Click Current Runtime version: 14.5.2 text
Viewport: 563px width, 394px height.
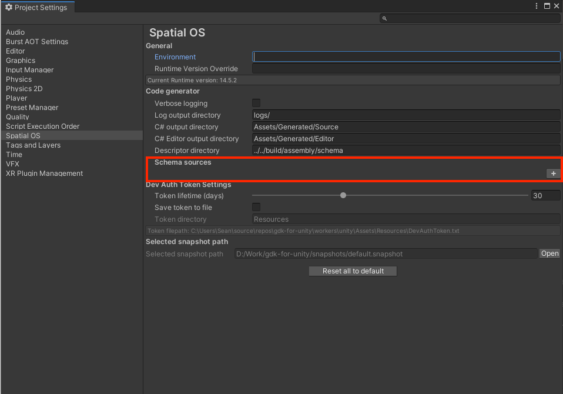(192, 80)
